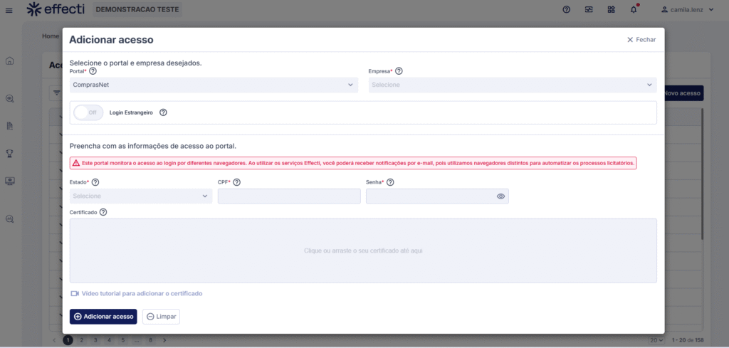The image size is (729, 348).
Task: Open the apps grid icon in header
Action: [x=612, y=9]
